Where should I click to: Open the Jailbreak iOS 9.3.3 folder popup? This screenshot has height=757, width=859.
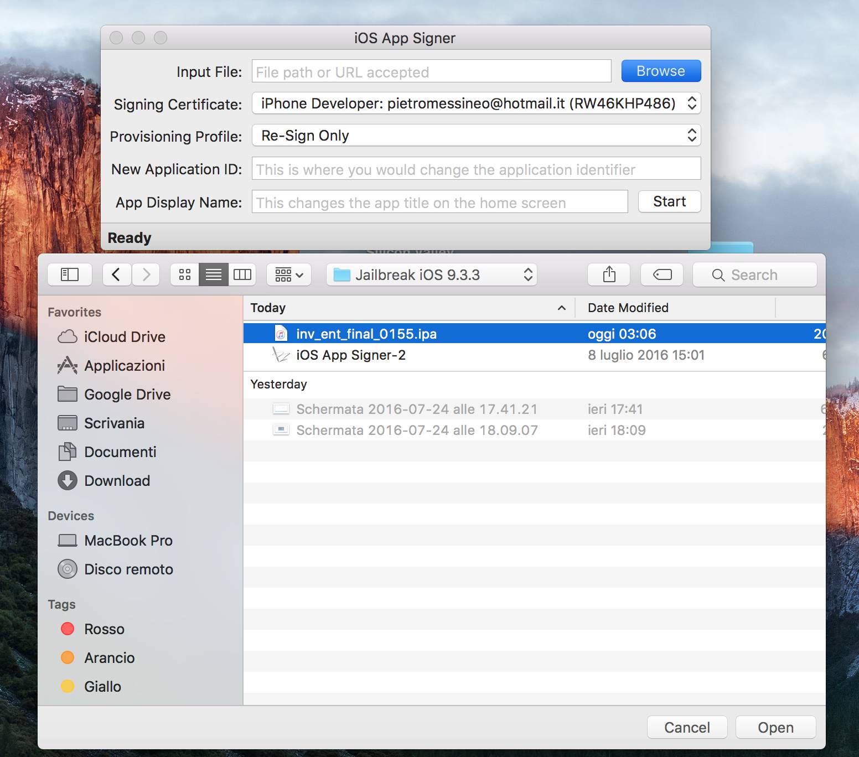(x=432, y=274)
